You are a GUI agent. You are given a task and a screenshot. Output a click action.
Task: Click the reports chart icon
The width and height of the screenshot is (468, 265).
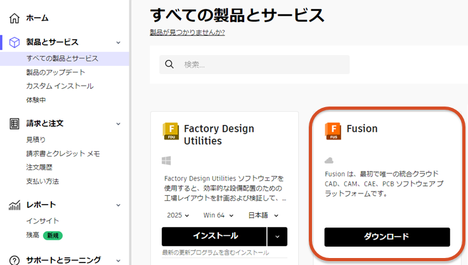pos(15,205)
